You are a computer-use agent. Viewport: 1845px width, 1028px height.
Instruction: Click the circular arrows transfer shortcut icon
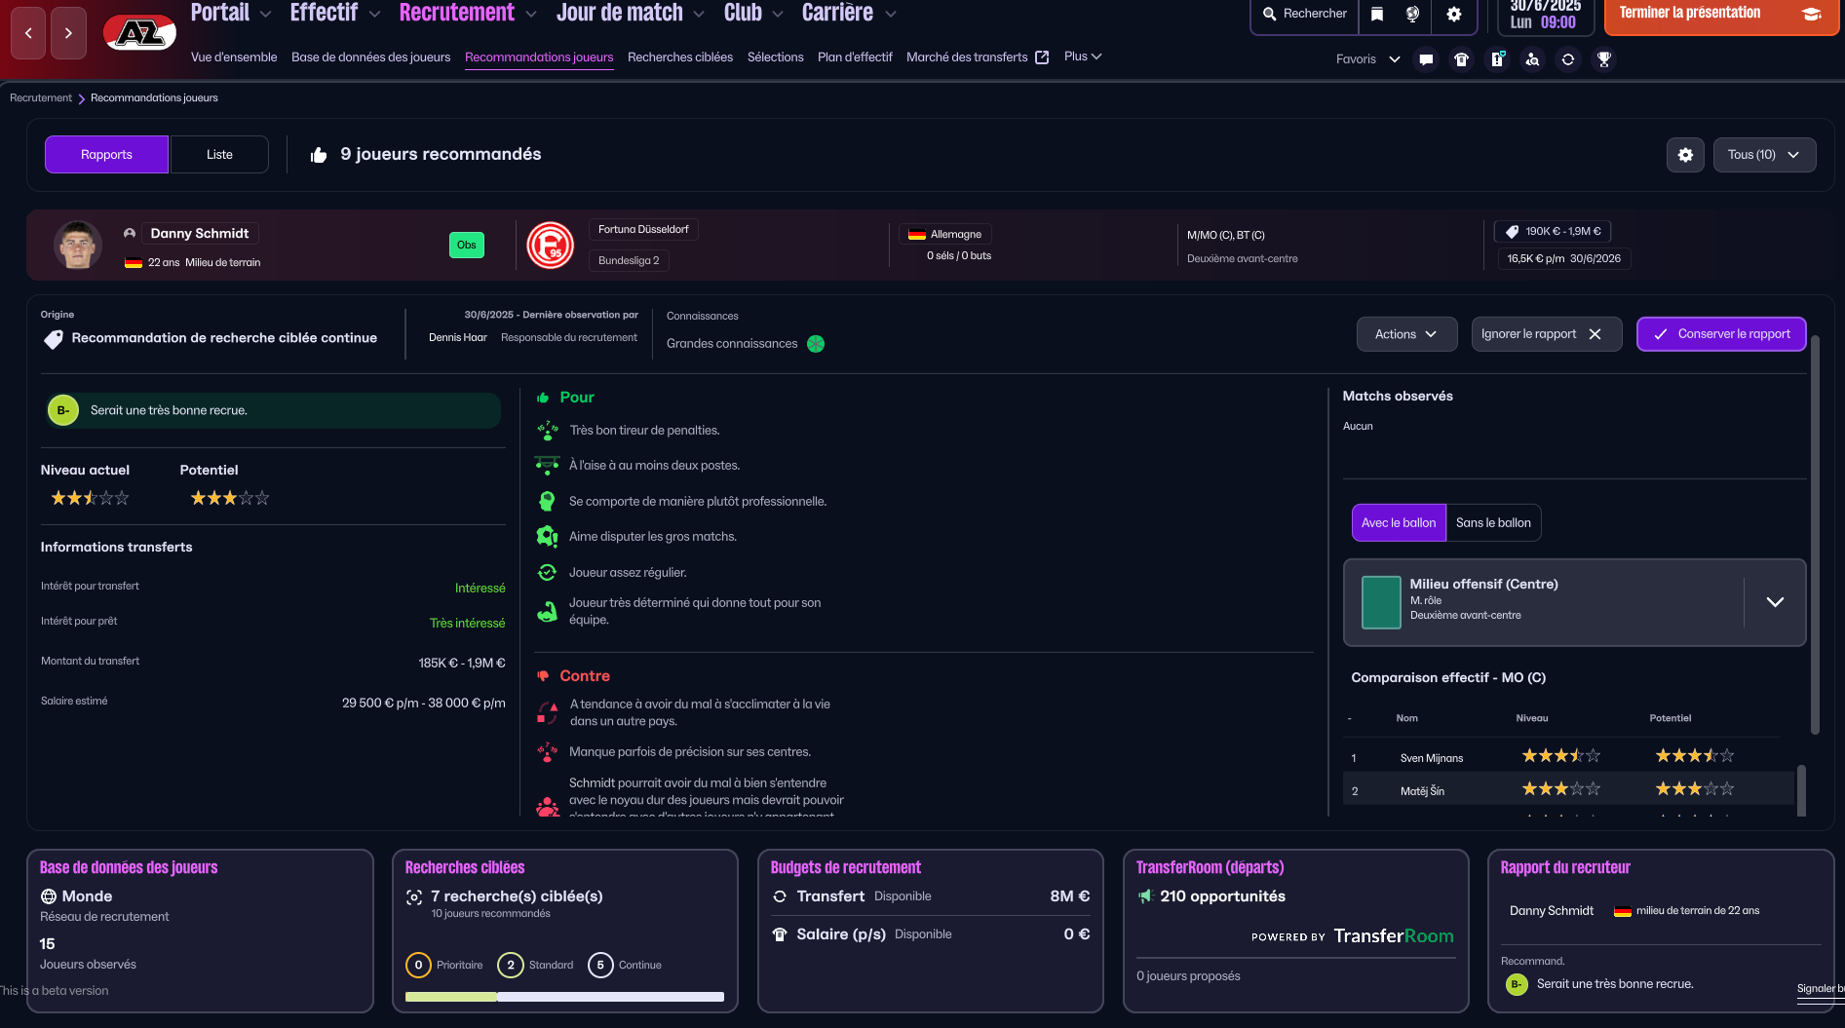pyautogui.click(x=1567, y=59)
